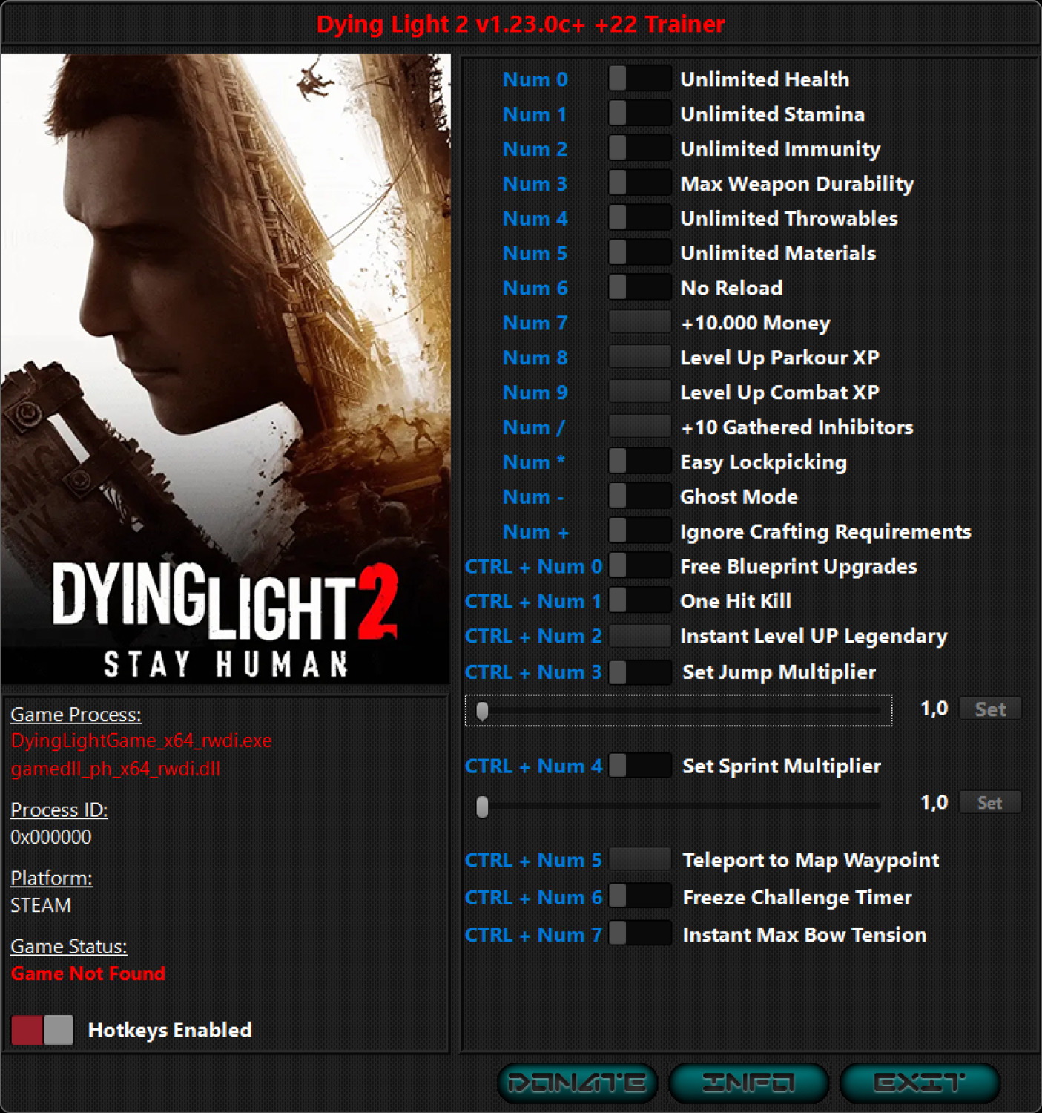Activate Level Up Combat XP button
The width and height of the screenshot is (1042, 1113).
click(640, 393)
